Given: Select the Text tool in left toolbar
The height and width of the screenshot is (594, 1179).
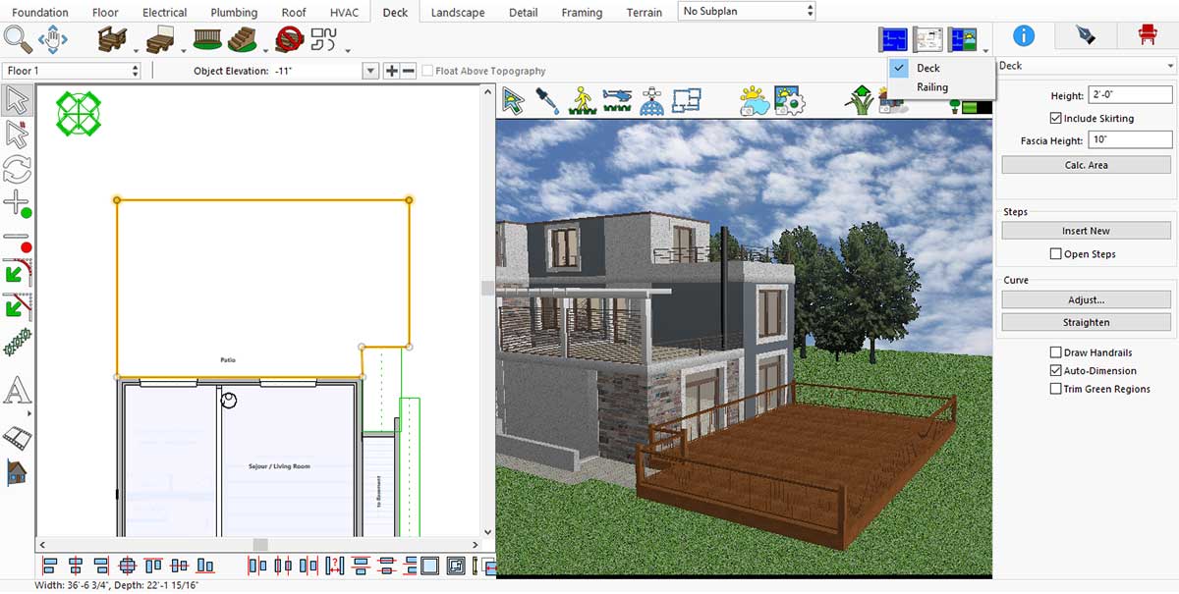Looking at the screenshot, I should point(18,391).
